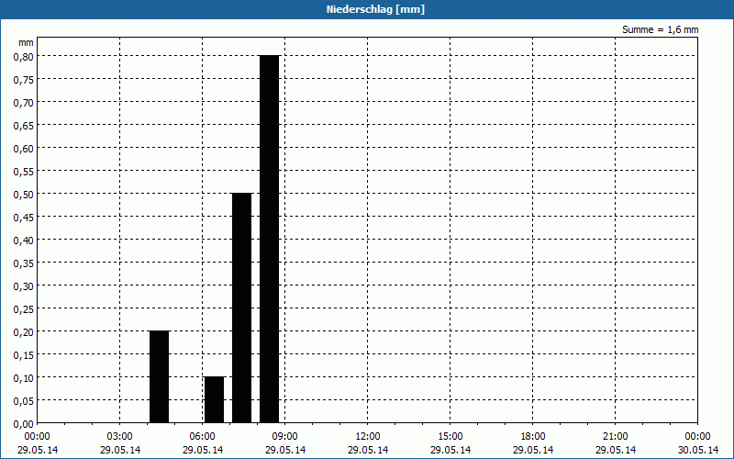This screenshot has height=459, width=734.
Task: Click the 21:00 time axis label
Action: (615, 437)
